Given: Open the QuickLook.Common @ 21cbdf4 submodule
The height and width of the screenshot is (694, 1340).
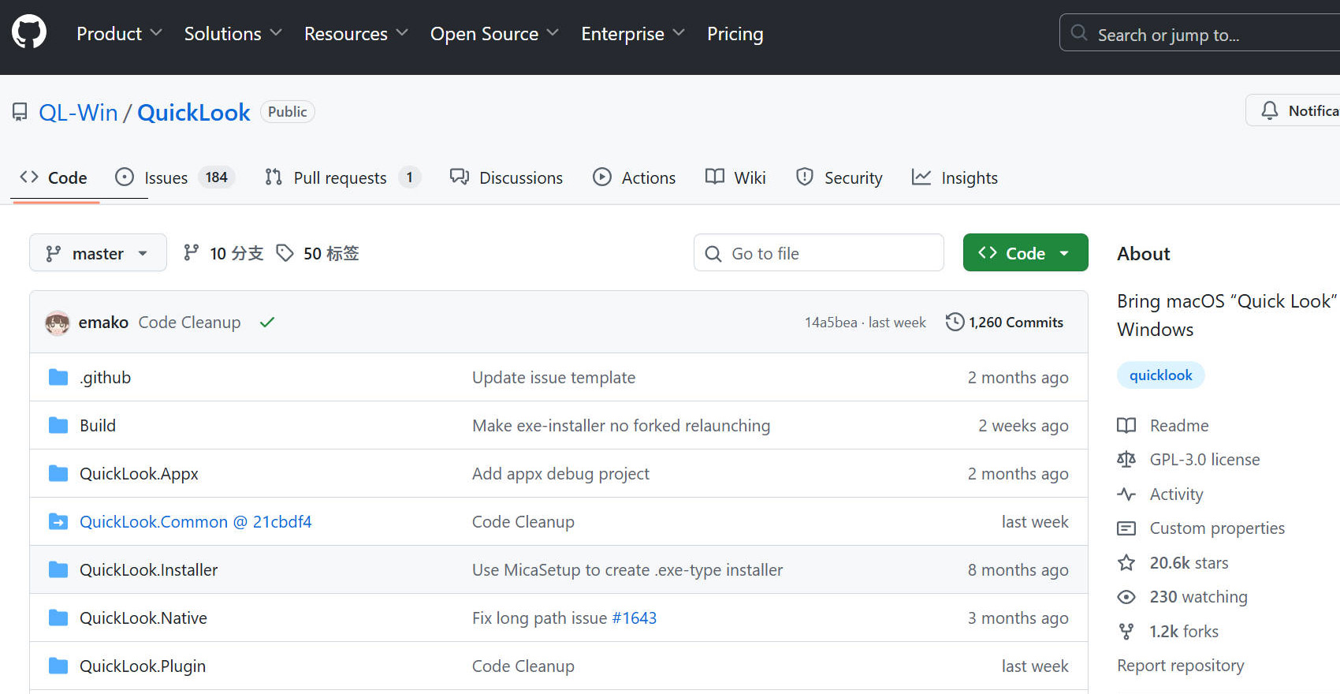Looking at the screenshot, I should pyautogui.click(x=195, y=522).
